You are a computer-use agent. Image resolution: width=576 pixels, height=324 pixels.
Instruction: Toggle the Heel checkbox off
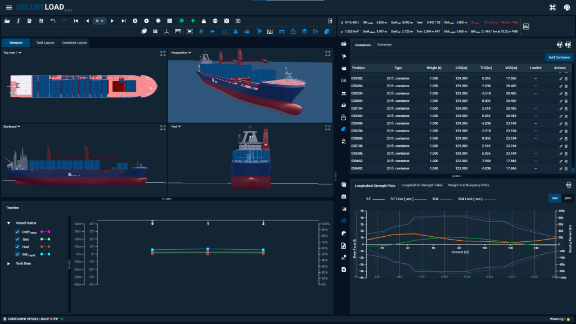[18, 246]
